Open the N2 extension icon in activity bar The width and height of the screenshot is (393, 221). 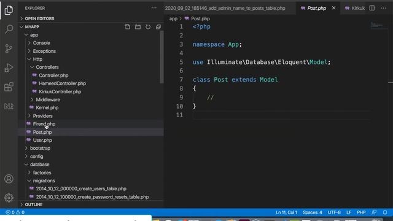[9, 106]
